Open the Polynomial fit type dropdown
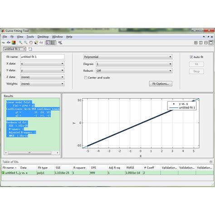This screenshot has height=215, width=215. tap(128, 57)
